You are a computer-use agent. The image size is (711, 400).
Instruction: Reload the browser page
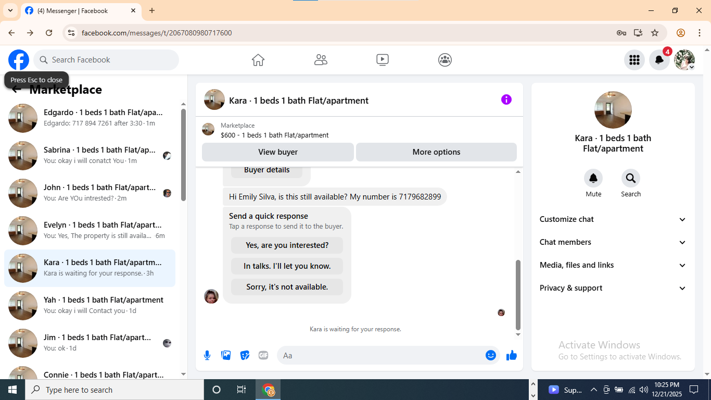(49, 33)
